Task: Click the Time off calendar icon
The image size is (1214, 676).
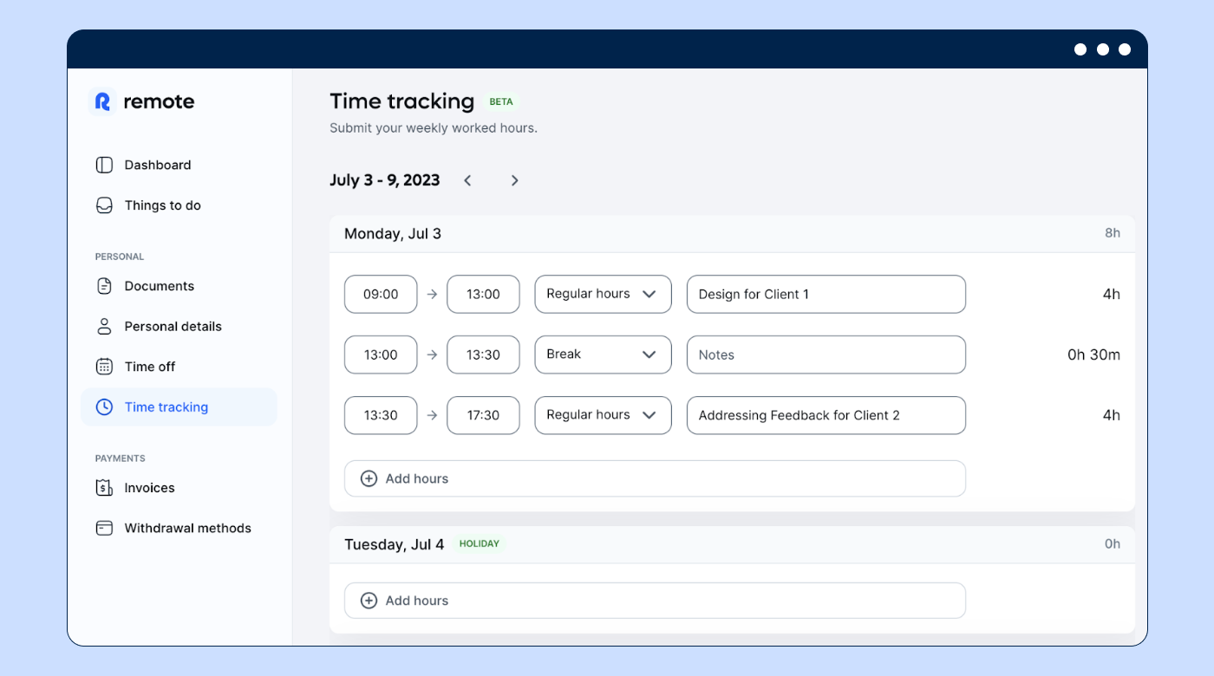Action: 104,366
